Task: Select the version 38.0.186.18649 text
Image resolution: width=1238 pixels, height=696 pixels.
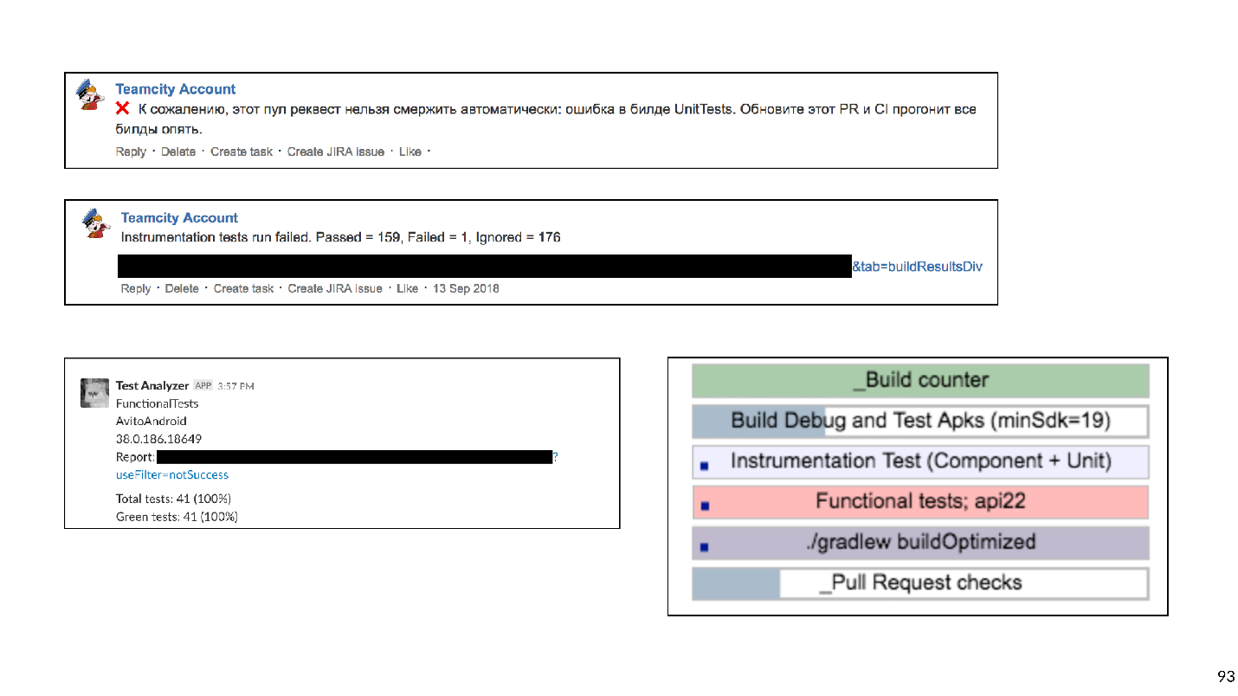Action: [159, 439]
